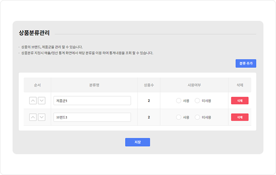Click the 분류명 column header
This screenshot has height=175, width=276.
click(x=95, y=85)
